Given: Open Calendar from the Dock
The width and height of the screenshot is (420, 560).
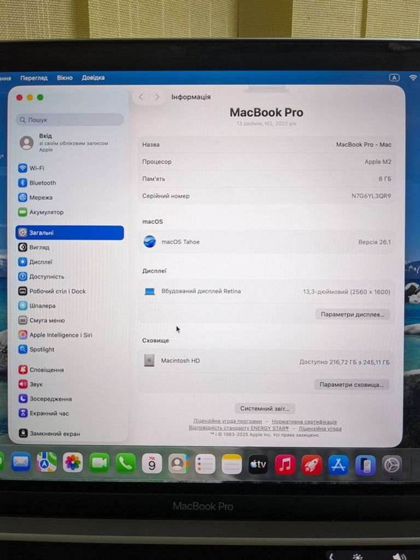Looking at the screenshot, I should click(x=152, y=464).
